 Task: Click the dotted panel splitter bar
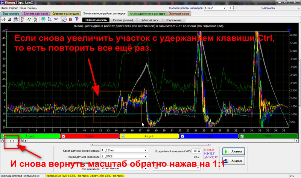(150, 145)
